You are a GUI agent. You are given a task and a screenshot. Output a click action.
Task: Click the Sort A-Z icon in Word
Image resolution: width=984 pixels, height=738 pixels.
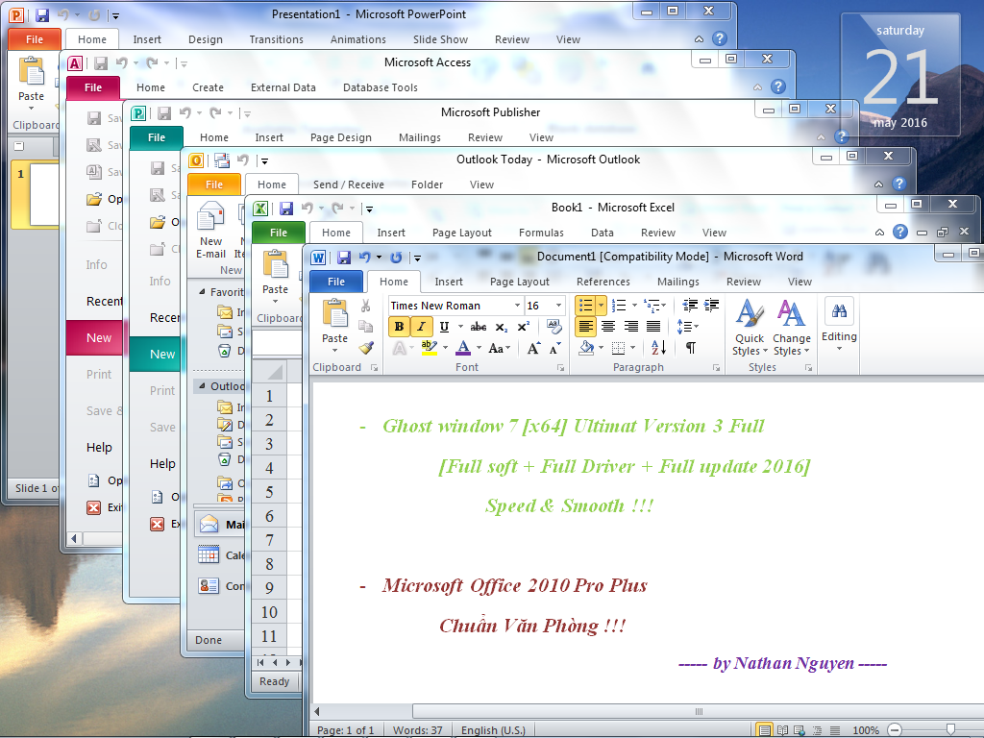pos(659,348)
